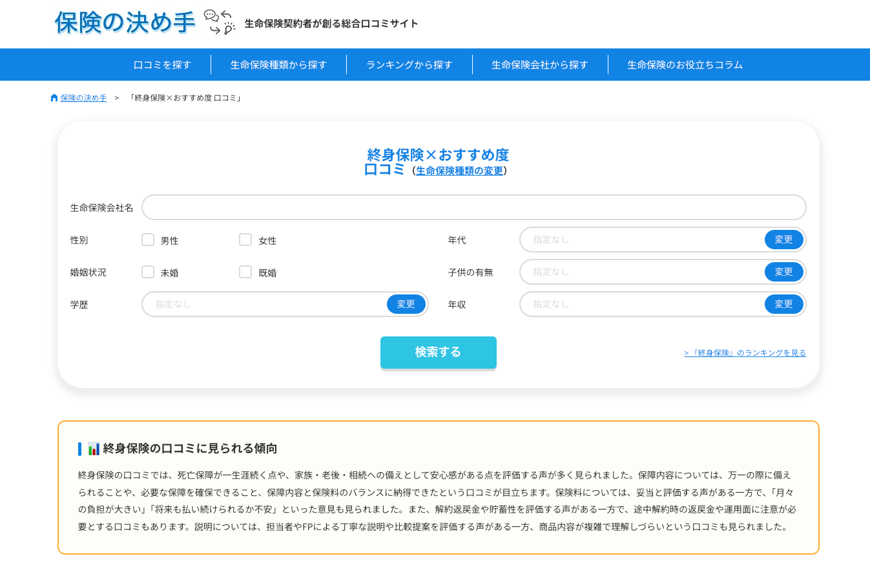Focus the 生命保険会社名 text field
Viewport: 870px width, 585px height.
(x=474, y=207)
